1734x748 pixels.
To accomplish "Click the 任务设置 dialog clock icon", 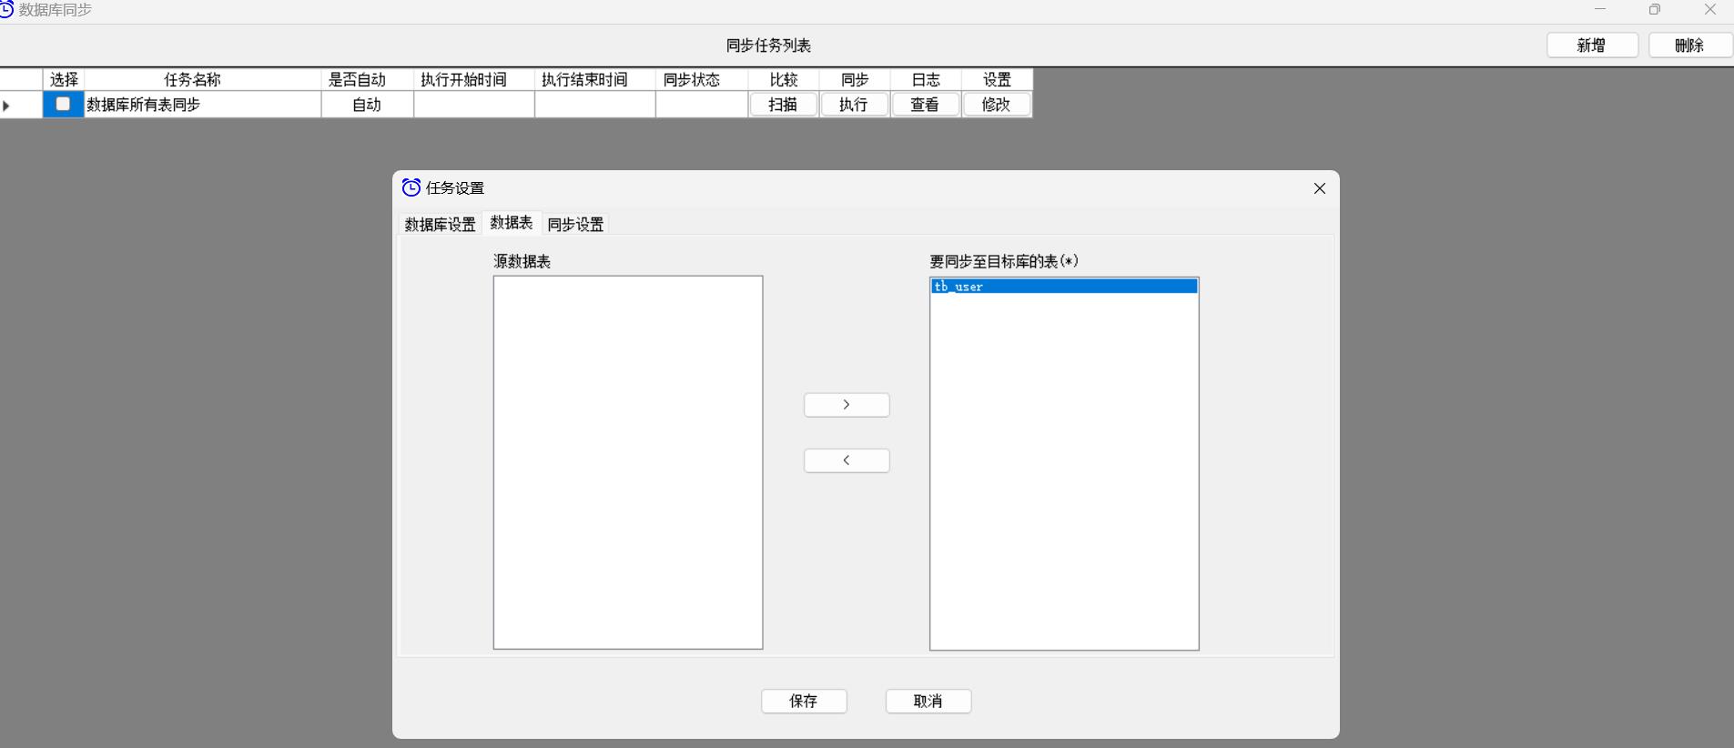I will (x=411, y=187).
